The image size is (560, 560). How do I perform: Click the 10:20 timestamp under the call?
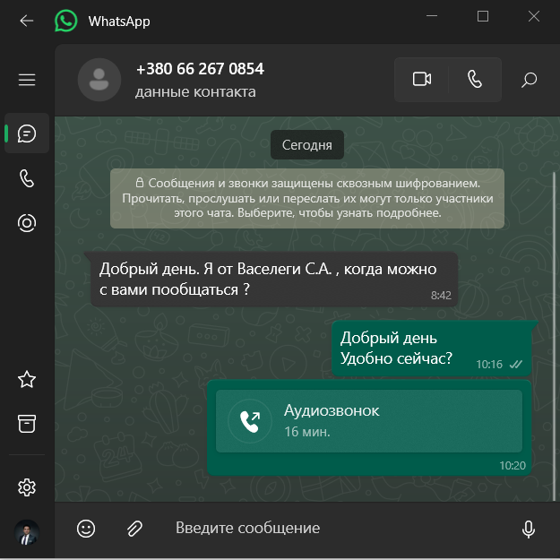pos(513,466)
